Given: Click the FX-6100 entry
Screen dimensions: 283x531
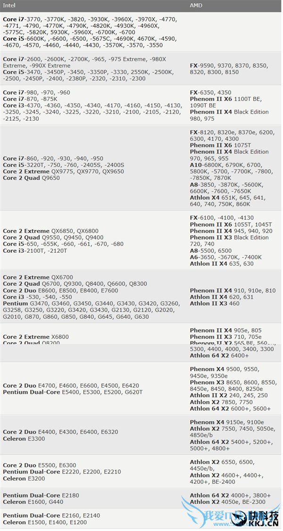Looking at the screenshot, I should click(205, 218).
